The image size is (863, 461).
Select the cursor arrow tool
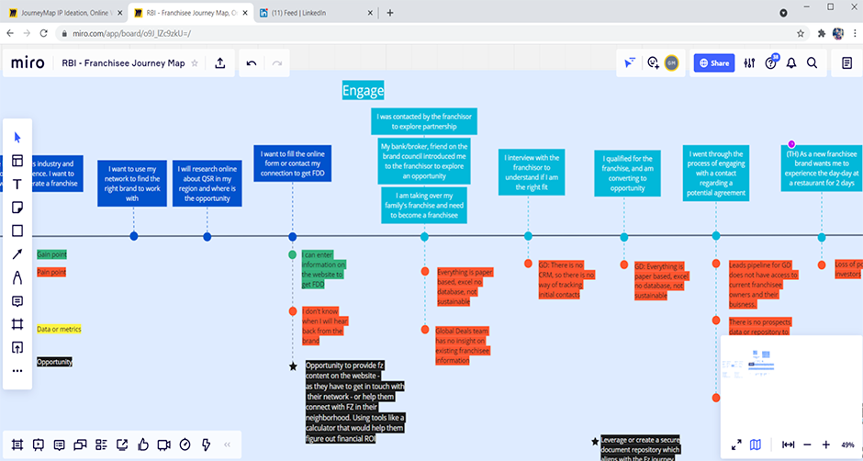[x=17, y=137]
